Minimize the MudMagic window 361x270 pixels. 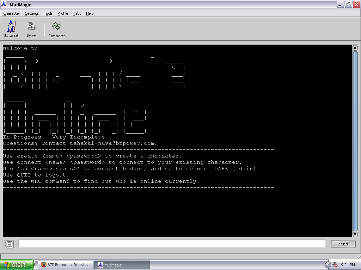(340, 4)
